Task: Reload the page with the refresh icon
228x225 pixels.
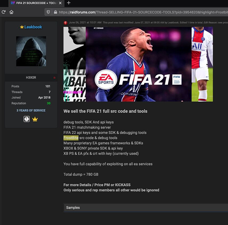Action: pos(4,12)
